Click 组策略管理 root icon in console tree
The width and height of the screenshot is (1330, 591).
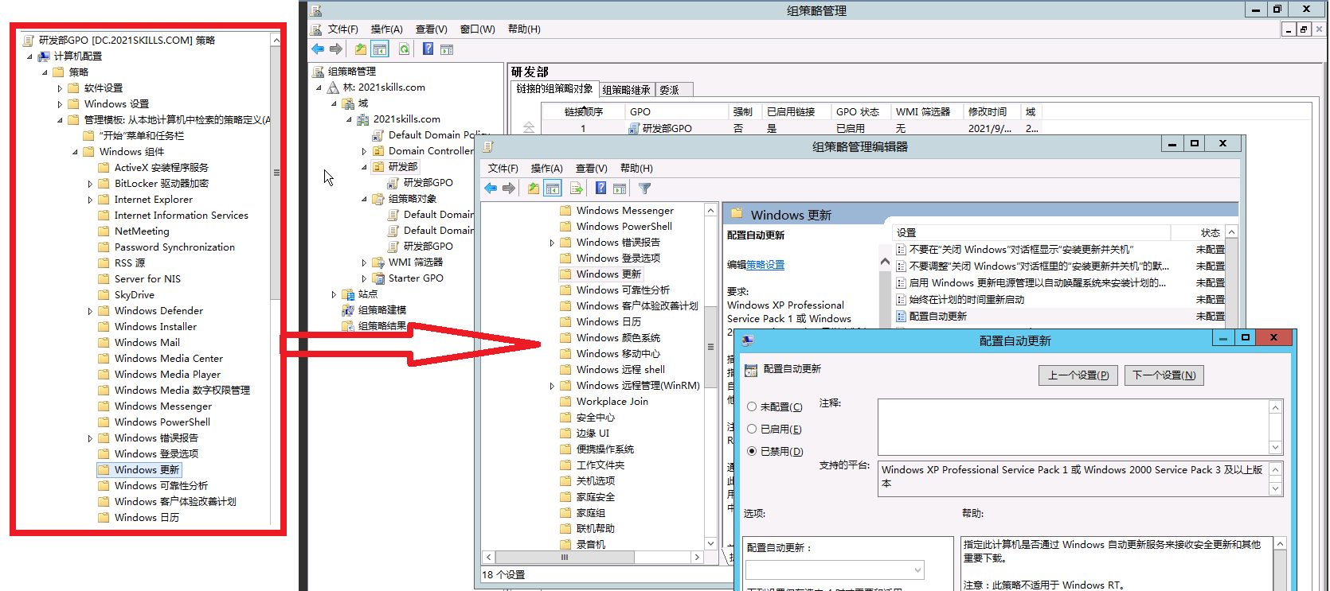[x=318, y=72]
